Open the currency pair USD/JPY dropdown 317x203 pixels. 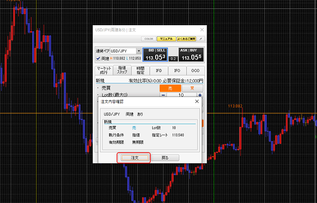[x=138, y=51]
